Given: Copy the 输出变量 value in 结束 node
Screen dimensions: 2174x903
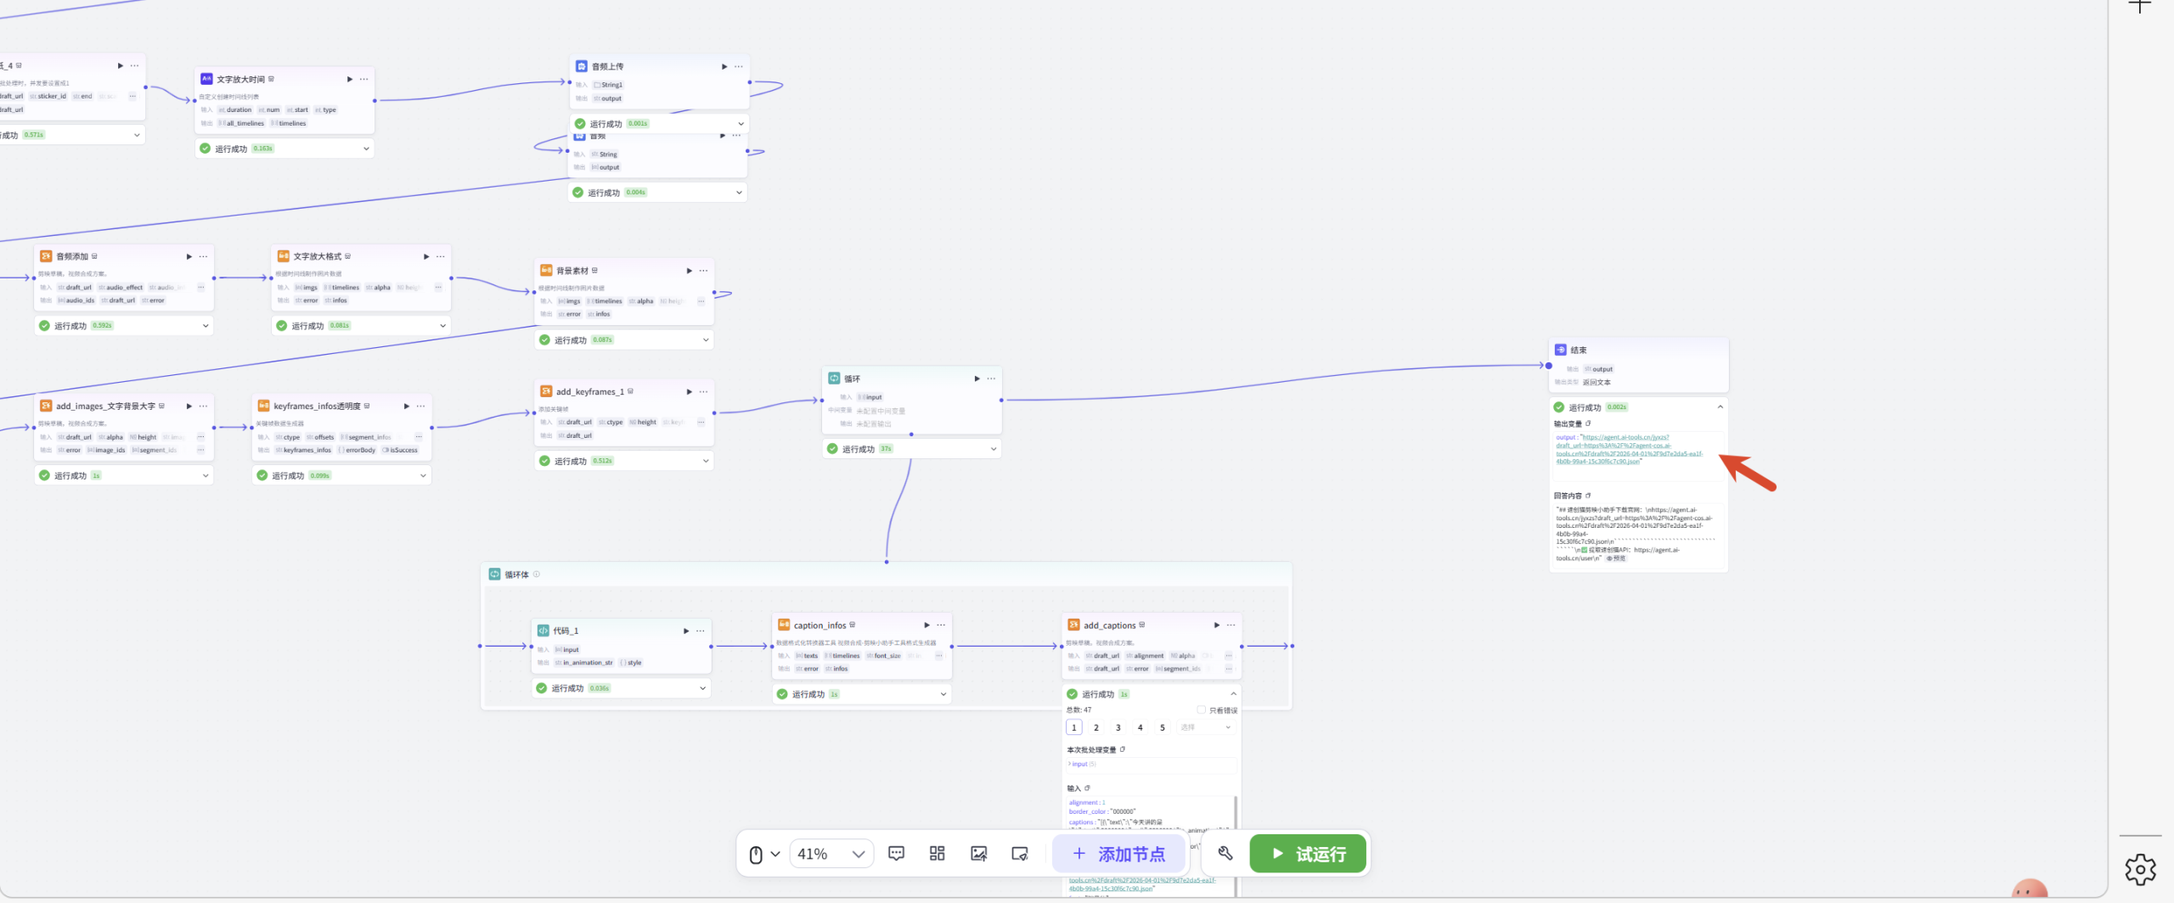Looking at the screenshot, I should coord(1588,423).
